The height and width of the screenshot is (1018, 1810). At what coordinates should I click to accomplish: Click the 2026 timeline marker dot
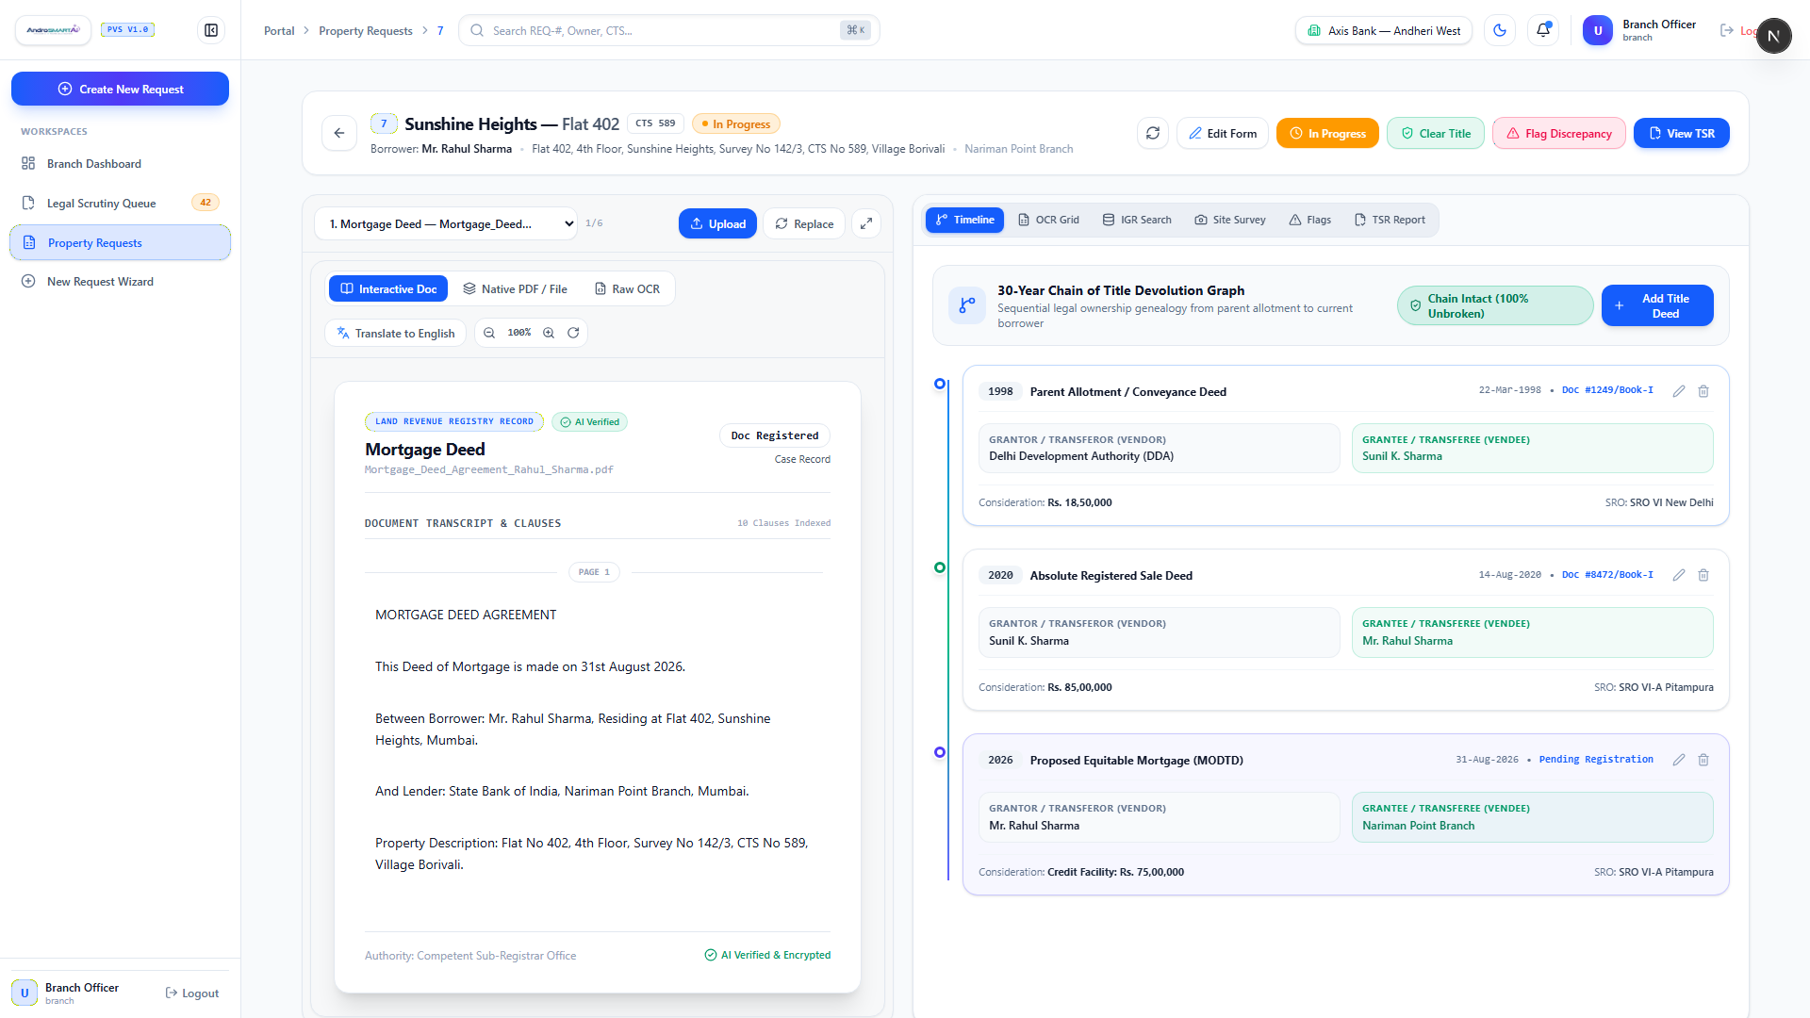939,752
